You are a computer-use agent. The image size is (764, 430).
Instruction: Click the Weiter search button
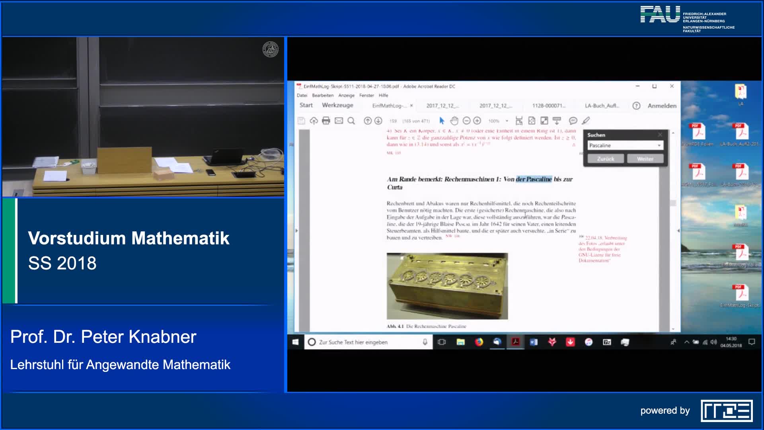point(645,159)
